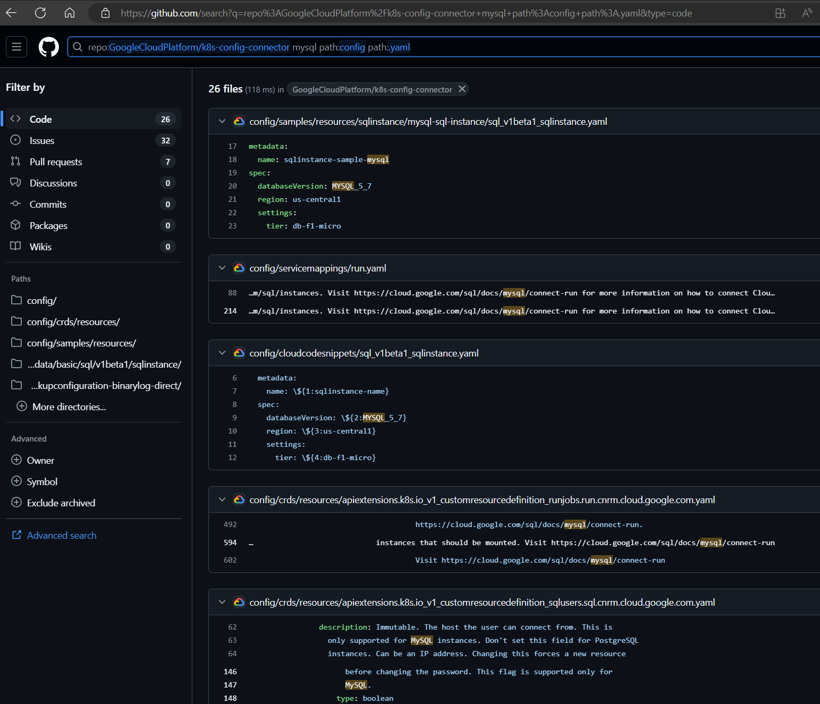This screenshot has width=820, height=704.
Task: Collapse the config/servicemappings/run.yaml result
Action: click(222, 268)
